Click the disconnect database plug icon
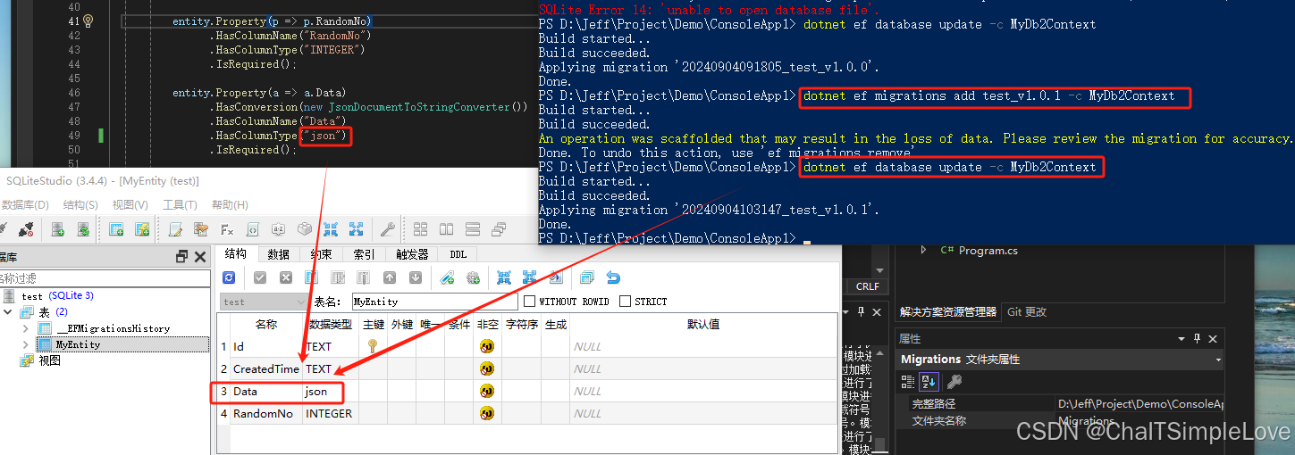1295x455 pixels. (26, 229)
